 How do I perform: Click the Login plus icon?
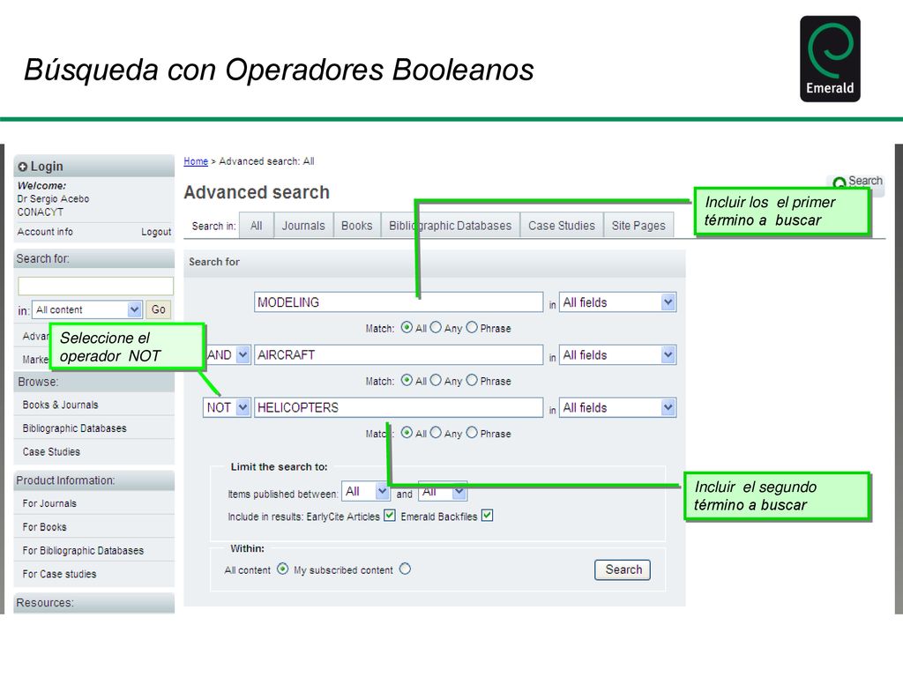[x=22, y=167]
